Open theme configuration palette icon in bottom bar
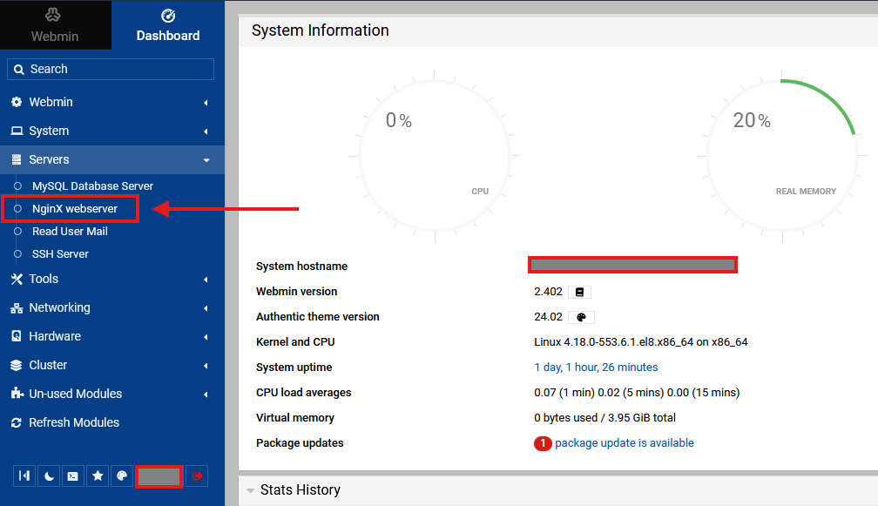The image size is (878, 506). click(x=122, y=476)
